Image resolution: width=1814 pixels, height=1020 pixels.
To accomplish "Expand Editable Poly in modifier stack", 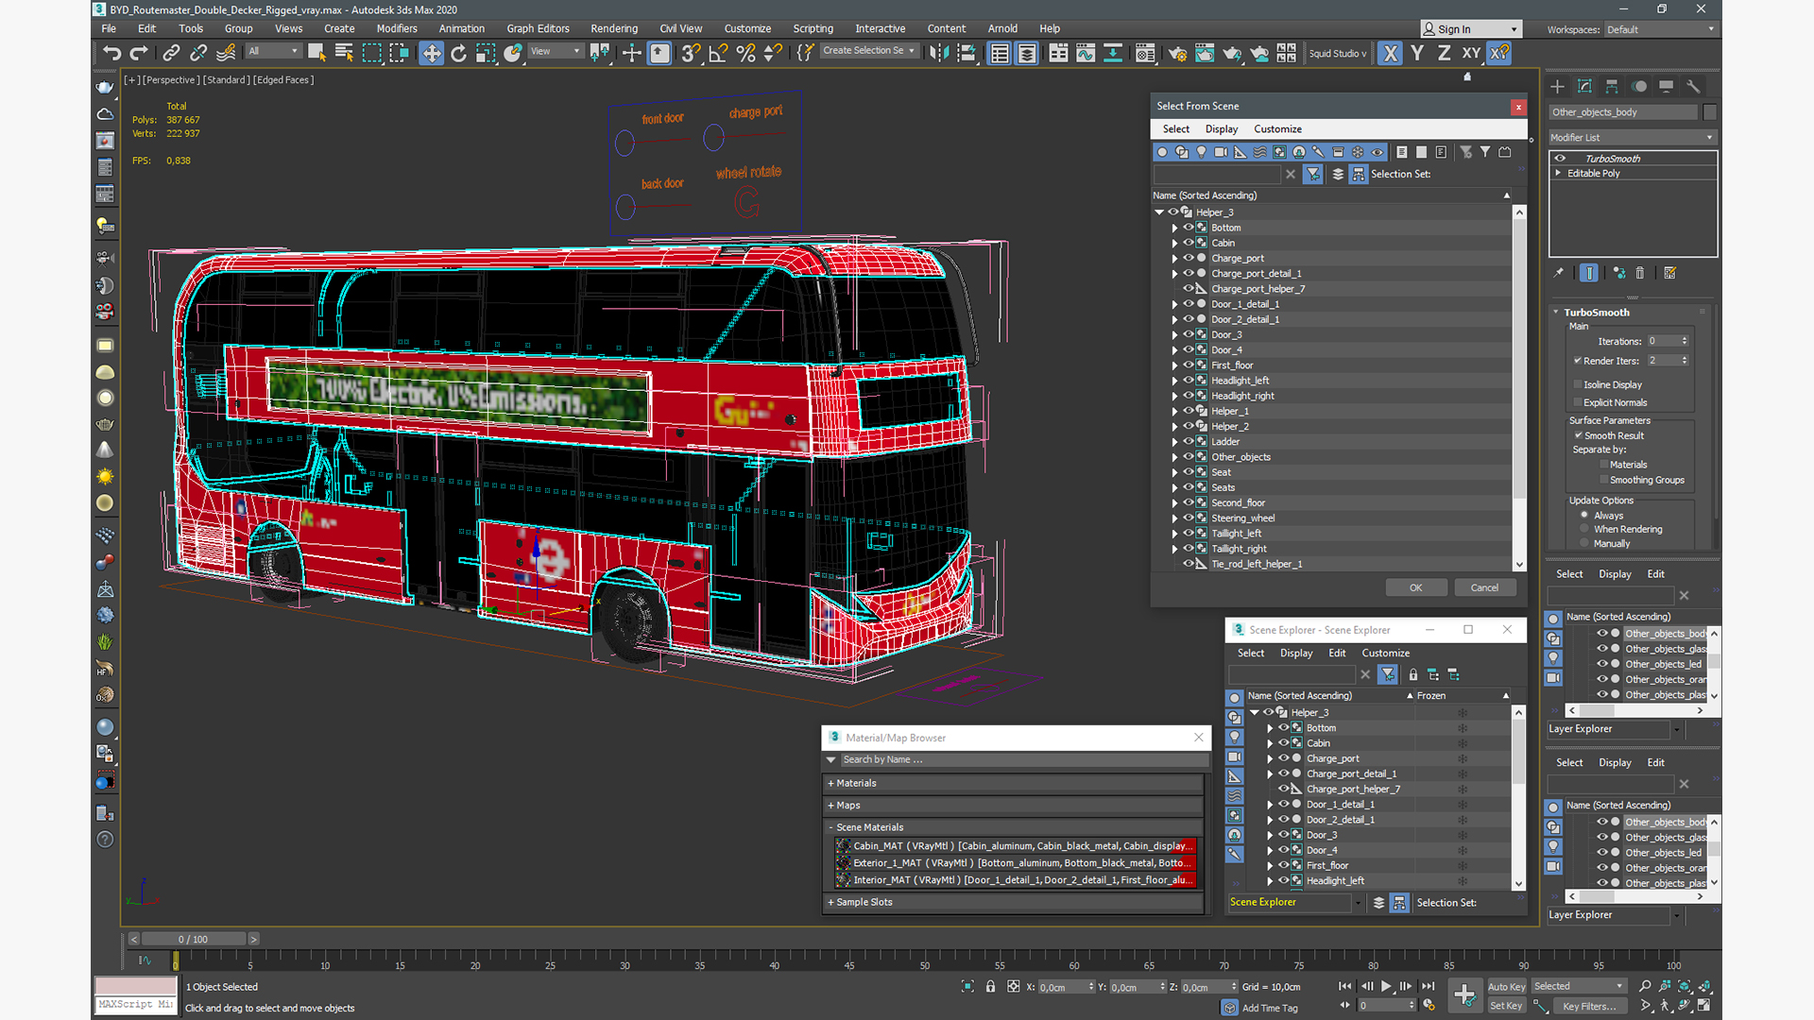I will (1558, 174).
